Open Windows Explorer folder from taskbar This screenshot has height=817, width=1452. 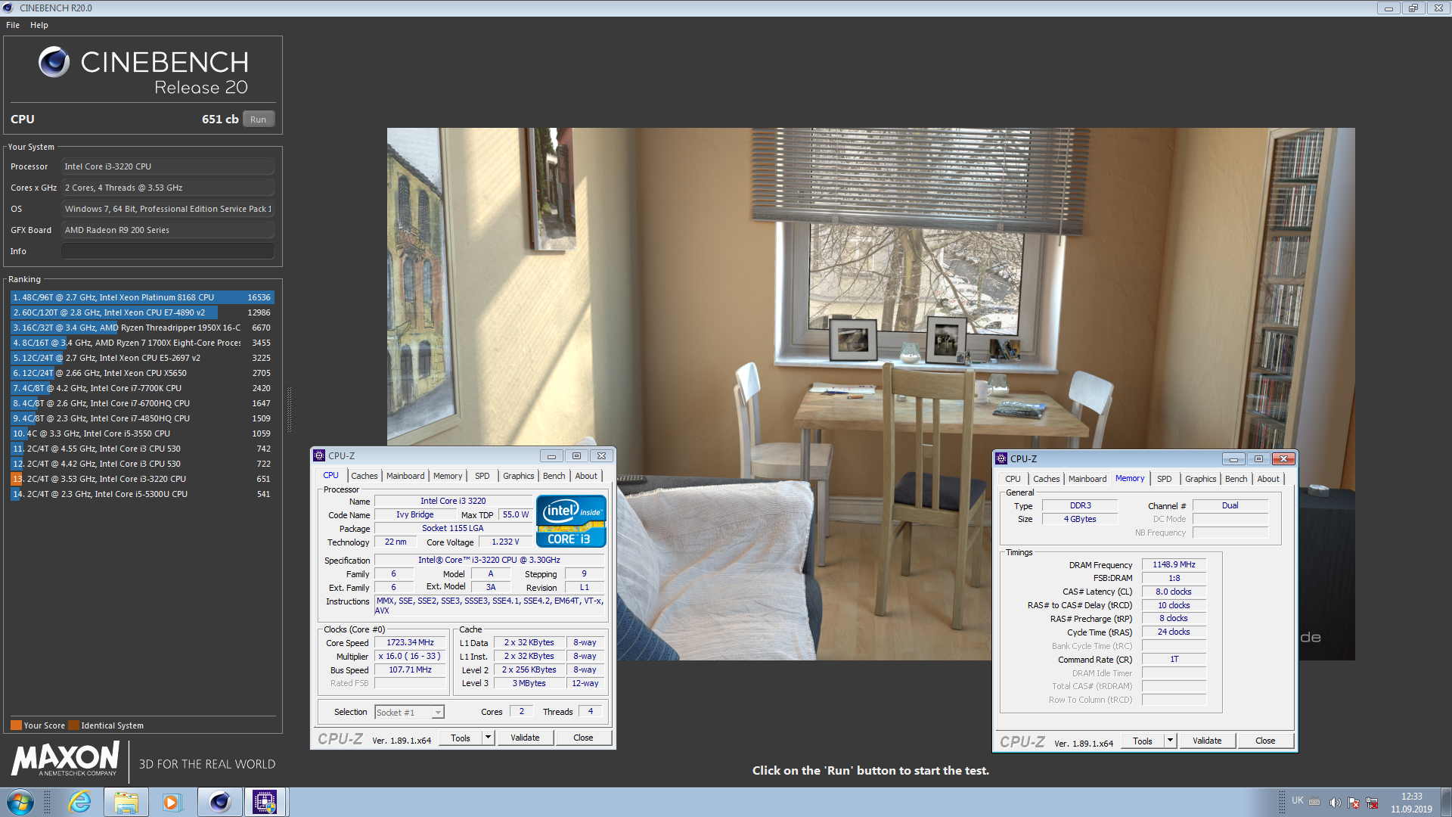coord(126,802)
